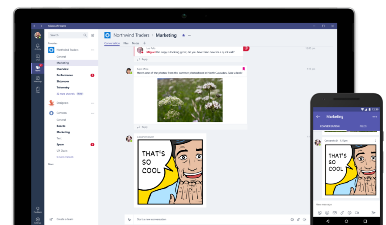The height and width of the screenshot is (225, 386).
Task: Open the more options menu for Northwind Traders team
Action: [x=93, y=50]
